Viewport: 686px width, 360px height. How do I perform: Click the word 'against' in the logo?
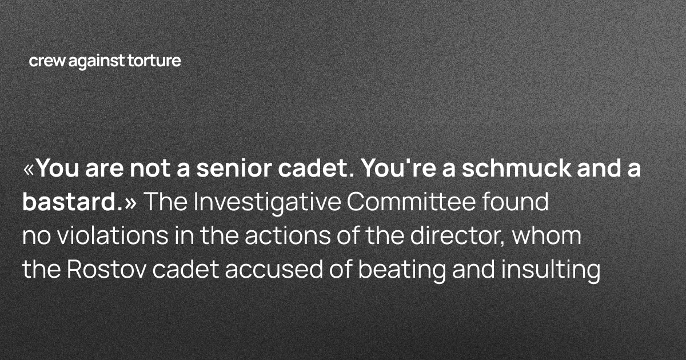95,62
